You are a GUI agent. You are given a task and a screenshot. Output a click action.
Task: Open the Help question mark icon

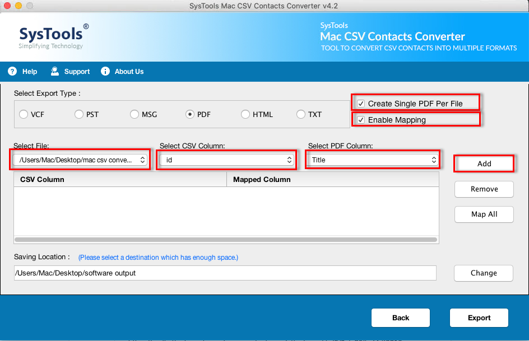(x=12, y=71)
